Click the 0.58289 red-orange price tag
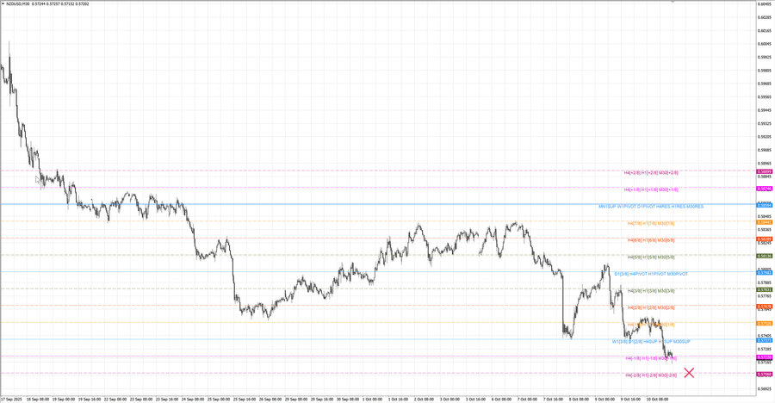The image size is (775, 403). (x=764, y=239)
